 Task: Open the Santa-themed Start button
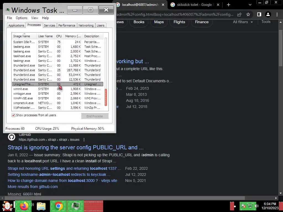tap(7, 206)
